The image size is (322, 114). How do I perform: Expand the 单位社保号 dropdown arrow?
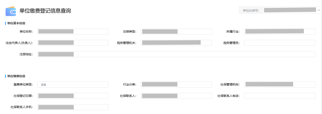[x=319, y=10]
